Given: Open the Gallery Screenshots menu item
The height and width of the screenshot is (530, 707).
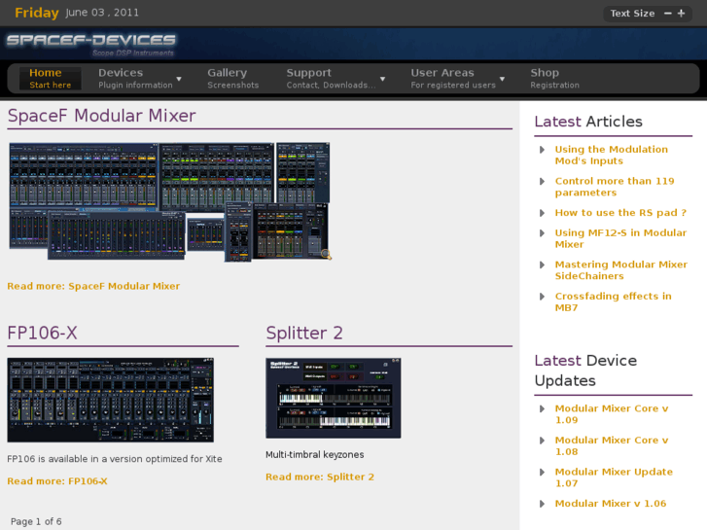Looking at the screenshot, I should (x=233, y=79).
